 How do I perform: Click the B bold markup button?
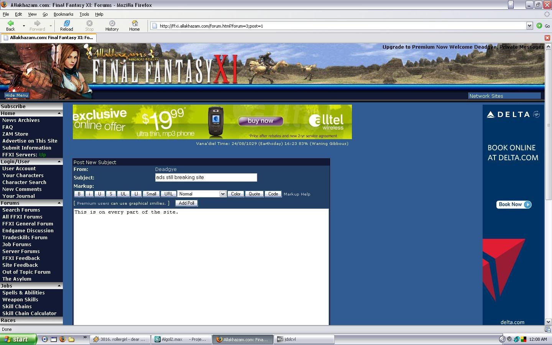(79, 194)
